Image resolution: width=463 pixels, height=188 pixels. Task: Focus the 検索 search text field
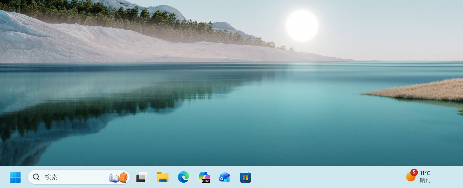72,177
